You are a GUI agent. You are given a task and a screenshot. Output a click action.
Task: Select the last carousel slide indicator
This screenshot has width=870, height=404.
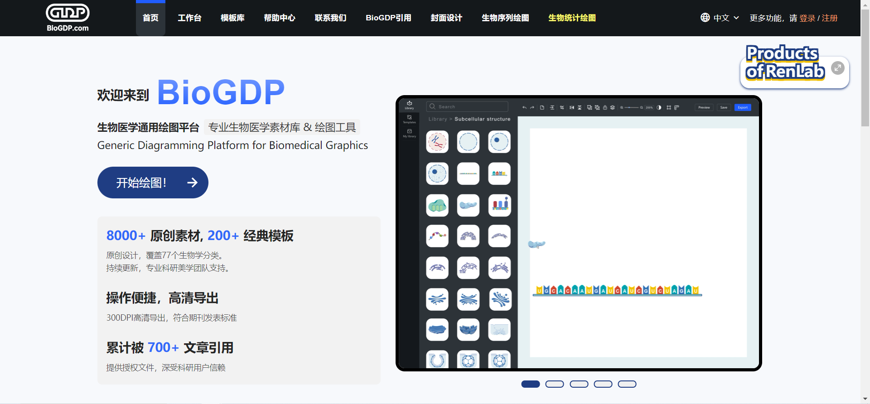tap(627, 384)
